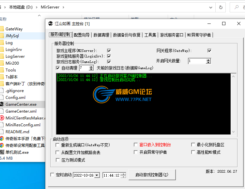Open the 定时启动 date dropdown
Image resolution: width=245 pixels, height=189 pixels.
(x=97, y=175)
